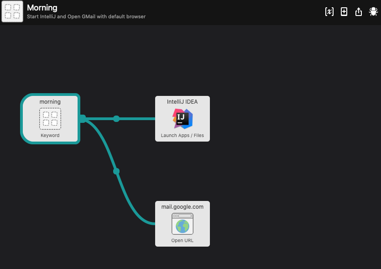This screenshot has height=269, width=381.
Task: Click the browser globe icon on mail.google.com node
Action: point(182,224)
